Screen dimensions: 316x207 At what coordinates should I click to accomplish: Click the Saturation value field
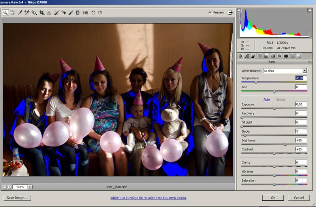click(x=301, y=180)
